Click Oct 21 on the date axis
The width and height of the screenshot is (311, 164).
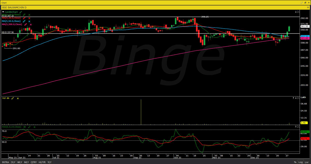click(x=177, y=158)
